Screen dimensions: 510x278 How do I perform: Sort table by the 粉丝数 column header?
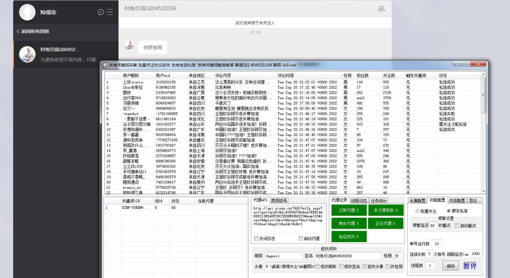pyautogui.click(x=362, y=75)
